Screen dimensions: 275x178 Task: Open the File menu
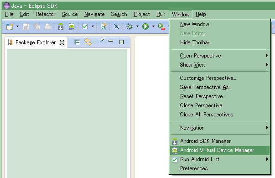9,14
